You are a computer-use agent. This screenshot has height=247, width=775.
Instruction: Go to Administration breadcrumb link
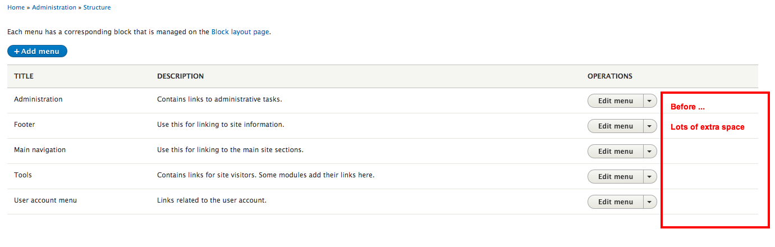tap(54, 7)
